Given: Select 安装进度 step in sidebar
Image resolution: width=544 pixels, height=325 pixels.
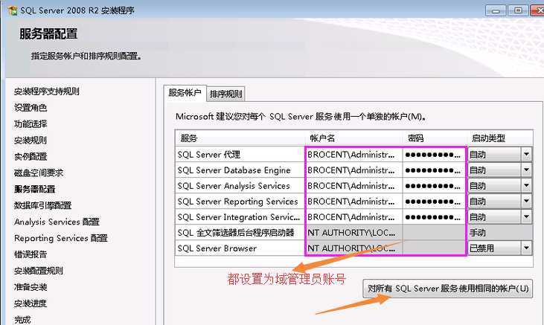Looking at the screenshot, I should click(x=31, y=303).
